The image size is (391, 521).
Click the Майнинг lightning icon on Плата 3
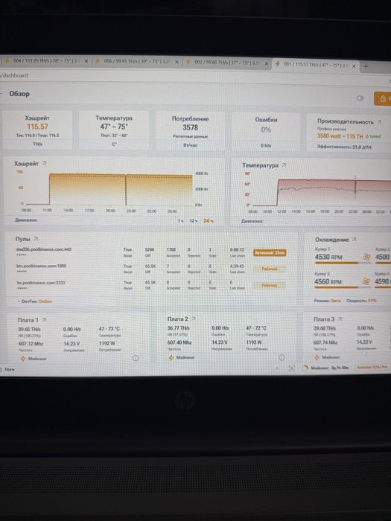pos(317,357)
